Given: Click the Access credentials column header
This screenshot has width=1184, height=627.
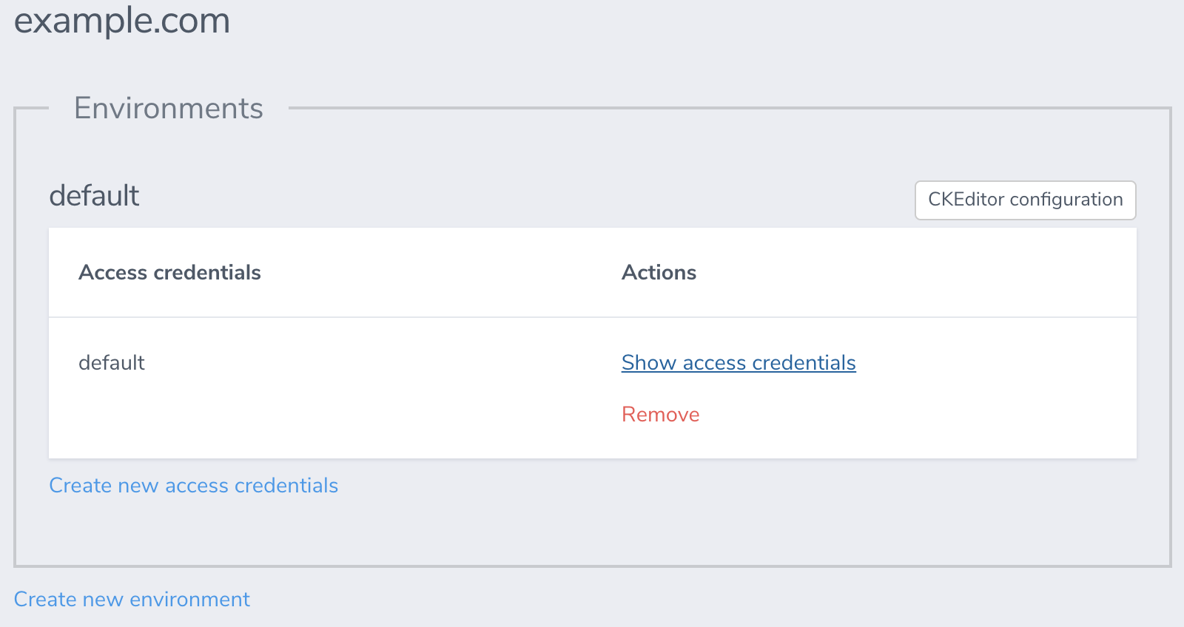Looking at the screenshot, I should (169, 272).
